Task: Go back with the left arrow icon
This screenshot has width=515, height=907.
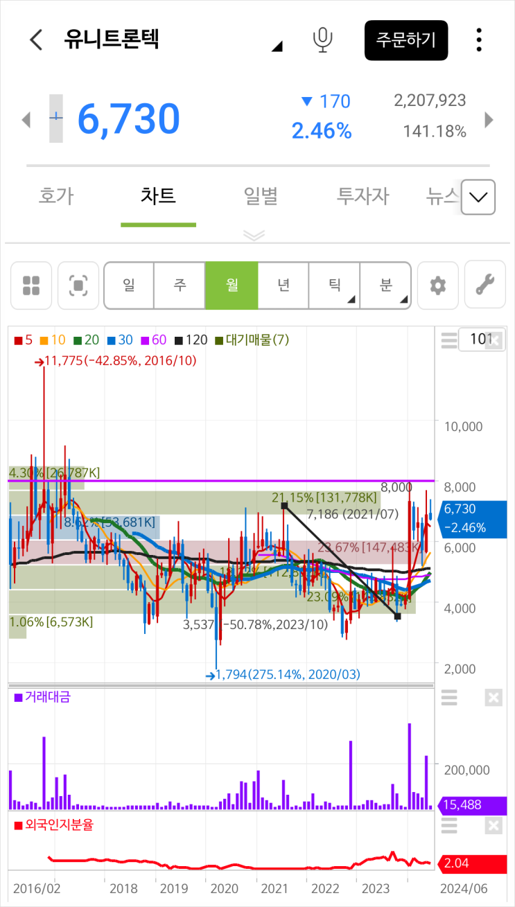Action: [36, 39]
